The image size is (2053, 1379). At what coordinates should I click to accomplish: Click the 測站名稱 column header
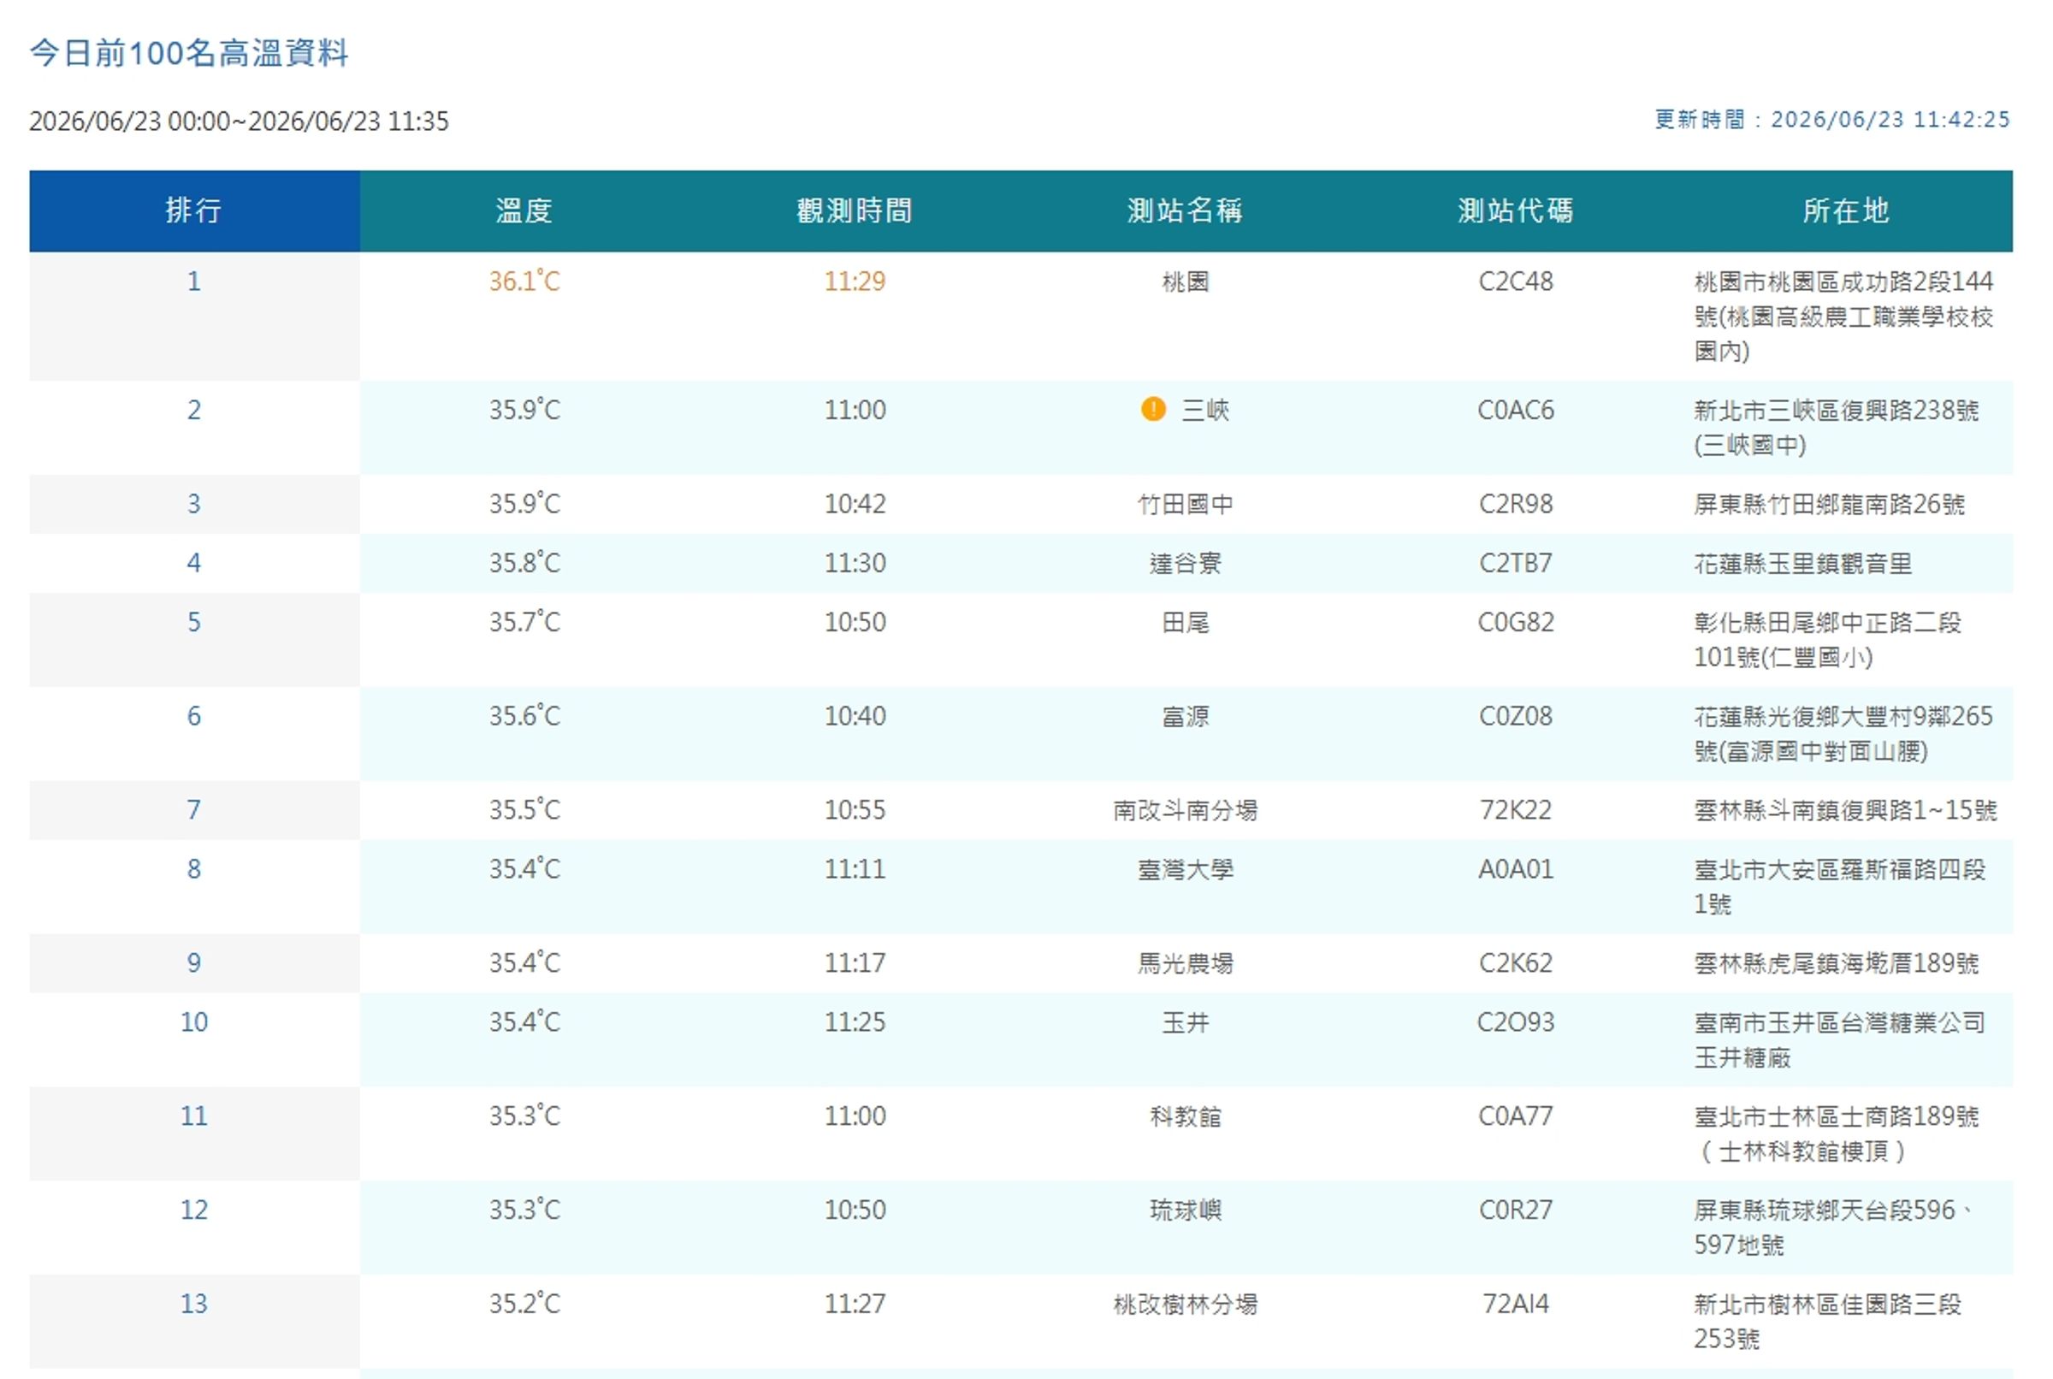point(1186,211)
